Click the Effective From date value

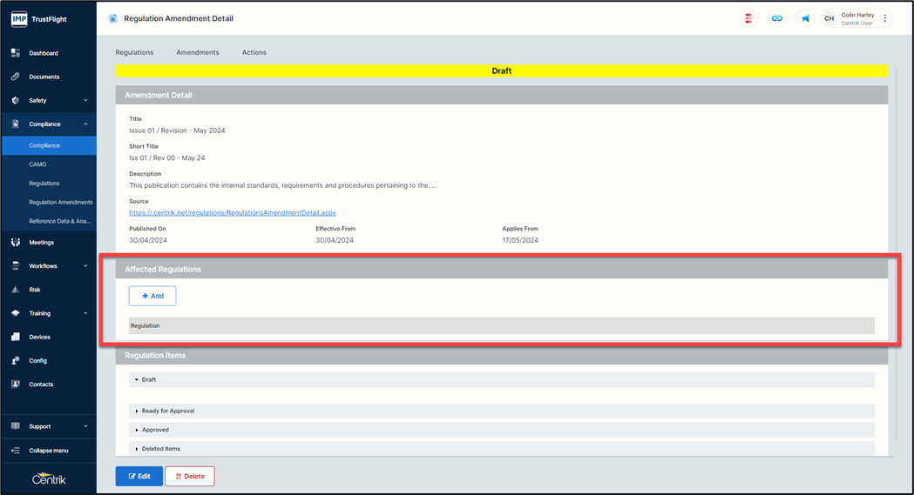pos(335,240)
